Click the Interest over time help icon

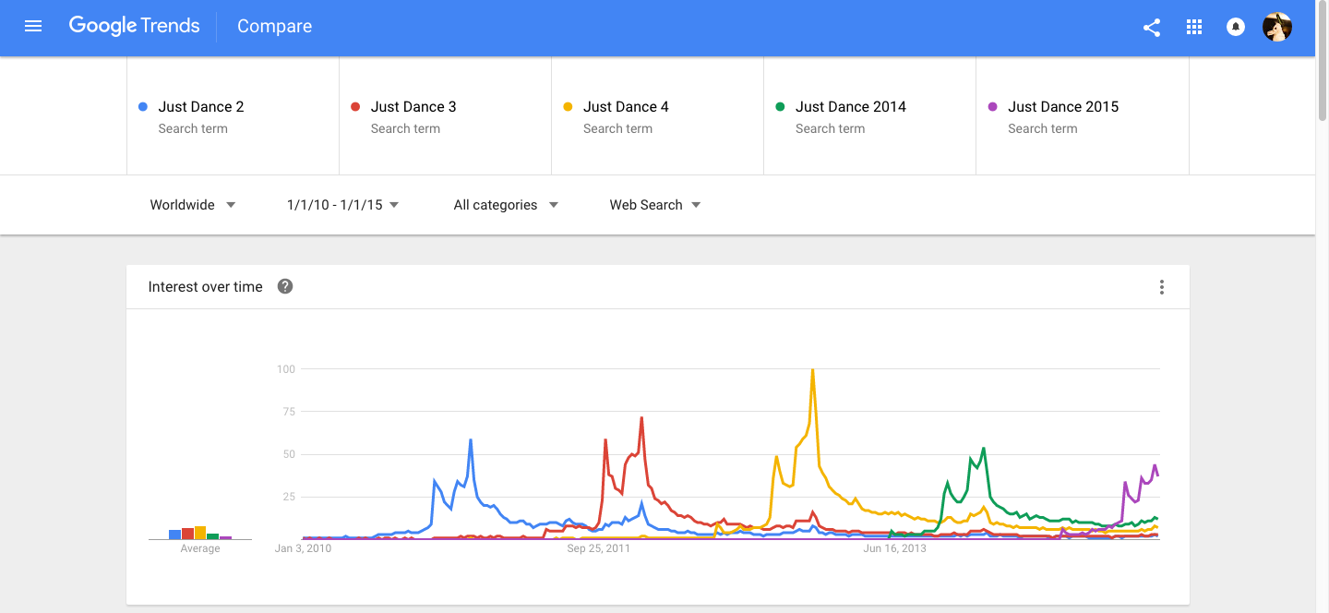(x=285, y=287)
